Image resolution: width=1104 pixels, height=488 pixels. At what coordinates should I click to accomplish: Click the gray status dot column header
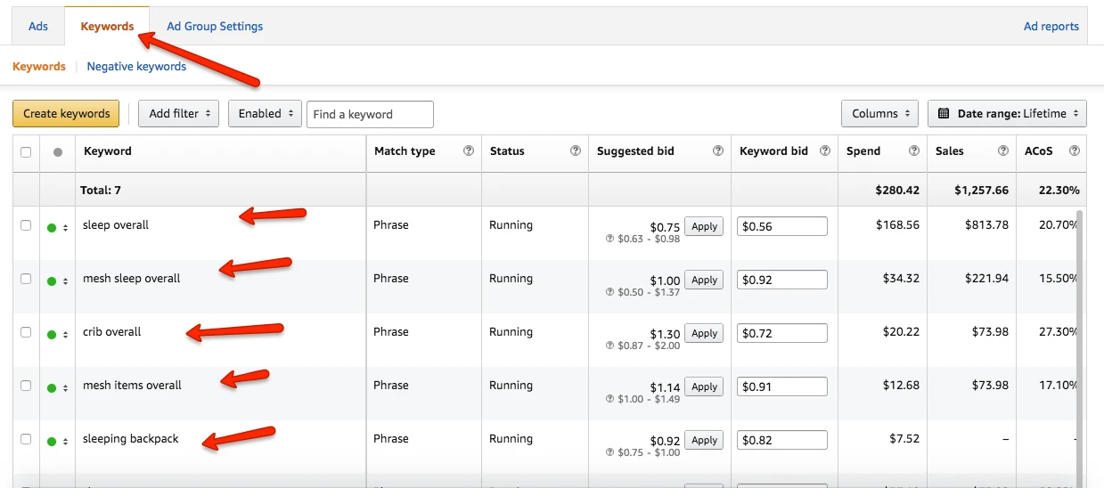pos(58,152)
